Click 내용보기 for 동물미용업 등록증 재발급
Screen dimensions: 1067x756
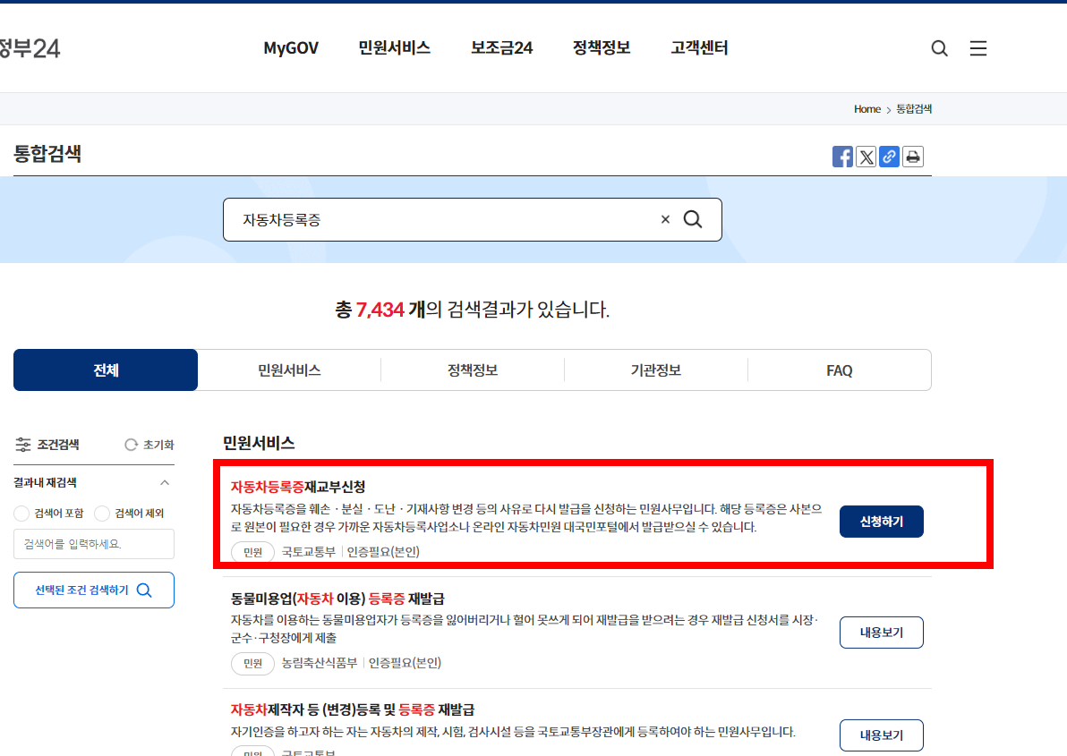tap(881, 632)
